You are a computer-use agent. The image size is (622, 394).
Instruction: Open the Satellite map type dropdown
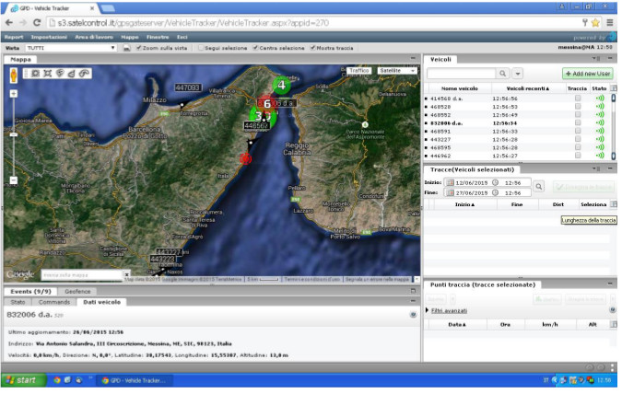click(394, 70)
